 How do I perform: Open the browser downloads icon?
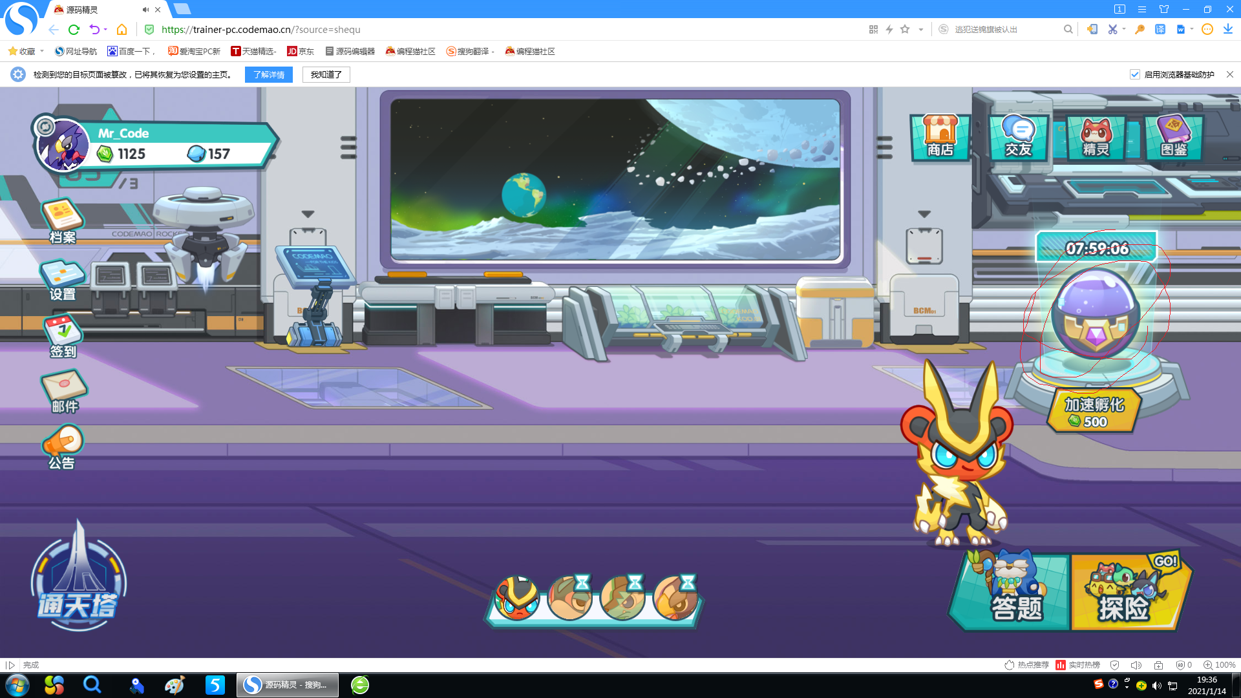(1227, 30)
